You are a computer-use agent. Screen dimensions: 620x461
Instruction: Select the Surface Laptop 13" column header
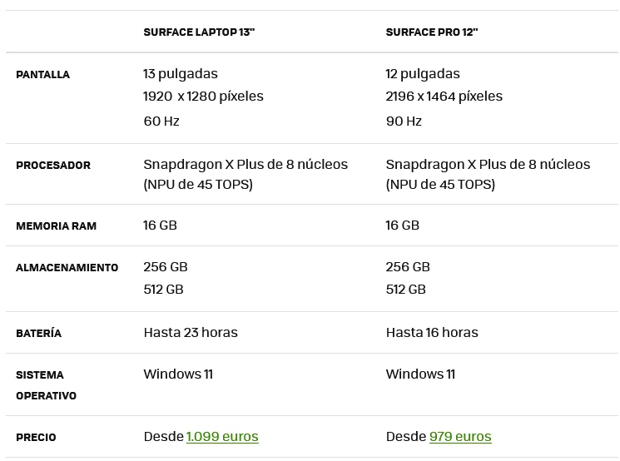click(199, 32)
